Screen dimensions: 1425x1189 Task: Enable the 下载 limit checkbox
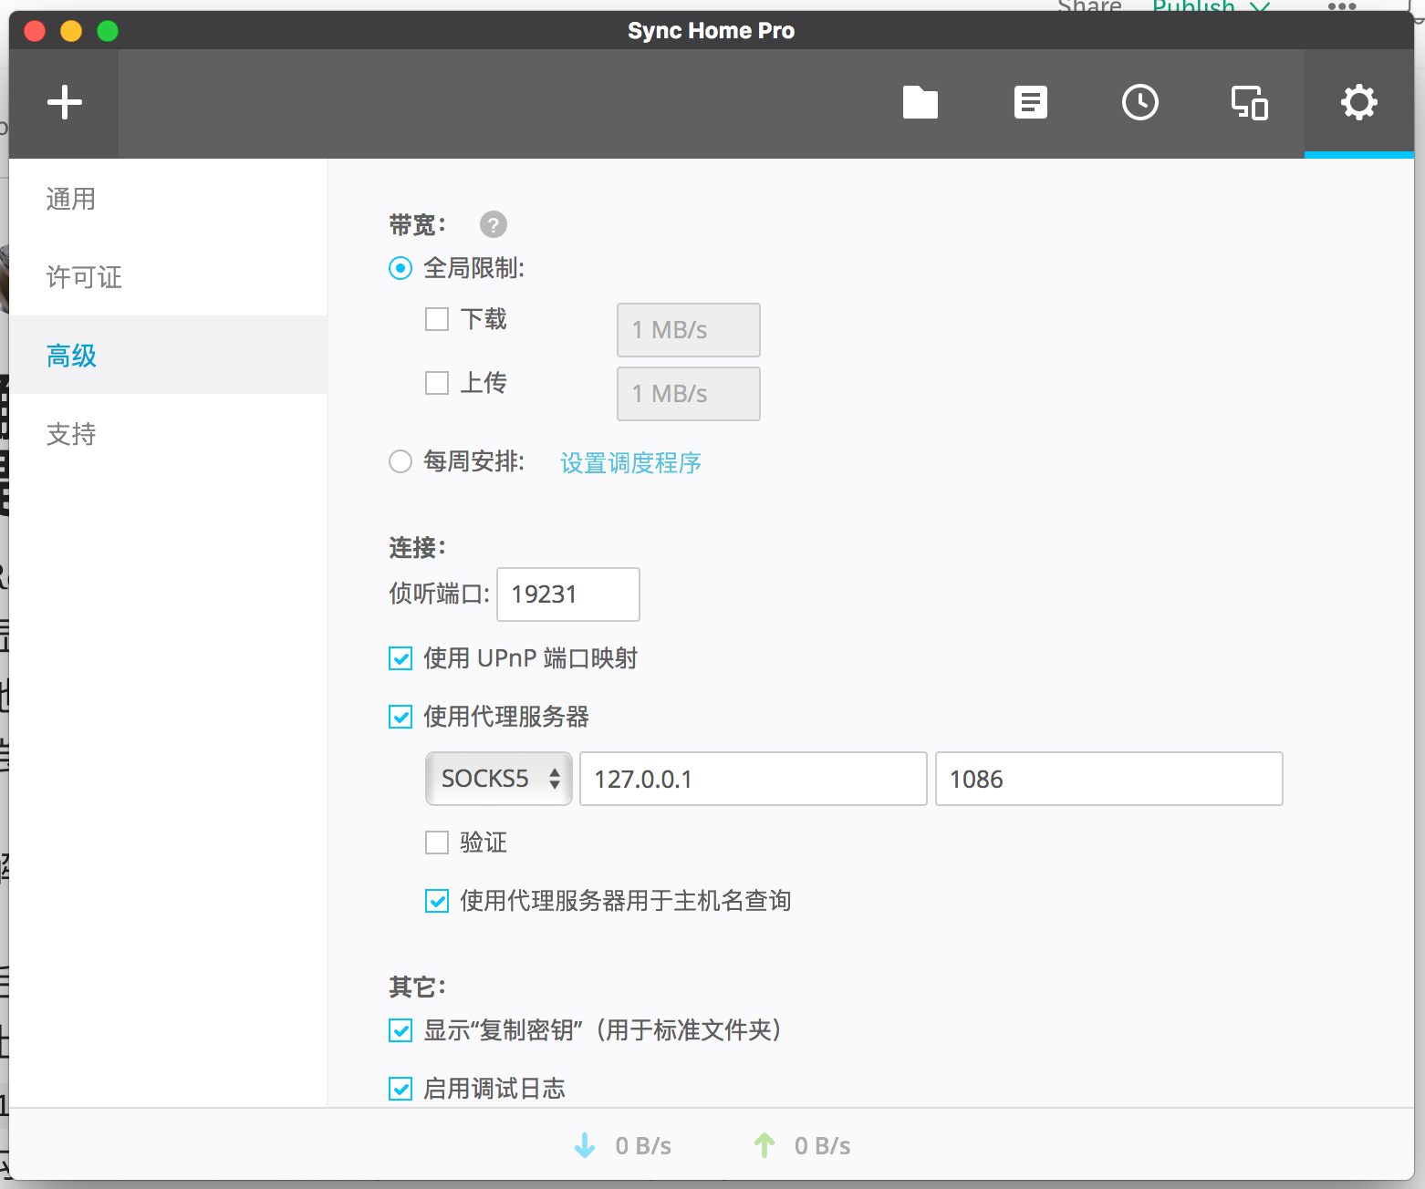(437, 319)
